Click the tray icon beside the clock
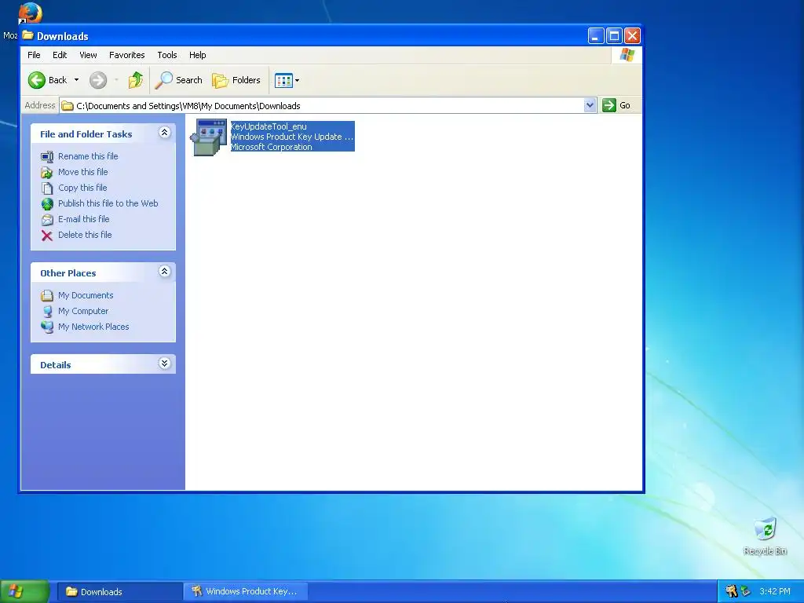Screen dimensions: 804x603 (x=746, y=591)
